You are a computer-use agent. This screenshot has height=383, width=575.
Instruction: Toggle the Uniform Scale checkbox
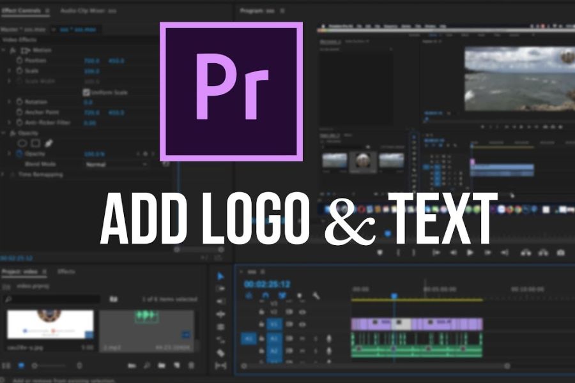[86, 92]
